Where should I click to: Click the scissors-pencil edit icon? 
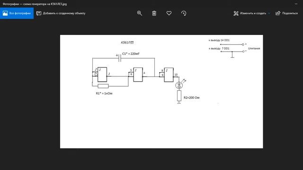click(x=236, y=13)
